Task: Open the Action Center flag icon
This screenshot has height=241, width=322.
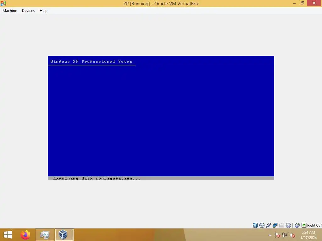Action: (x=277, y=235)
